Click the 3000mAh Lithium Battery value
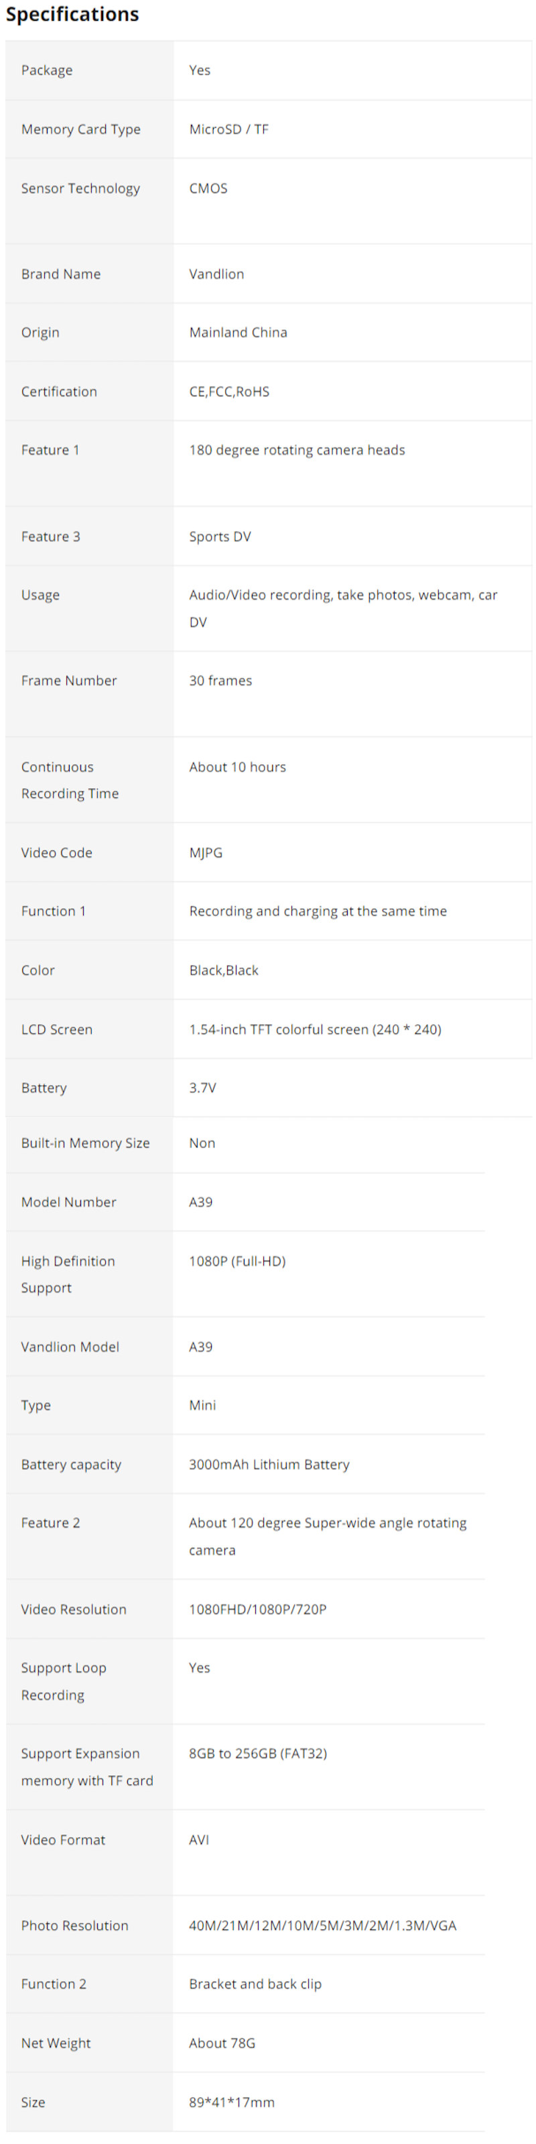Screen dimensions: 536x2144 point(269,1464)
